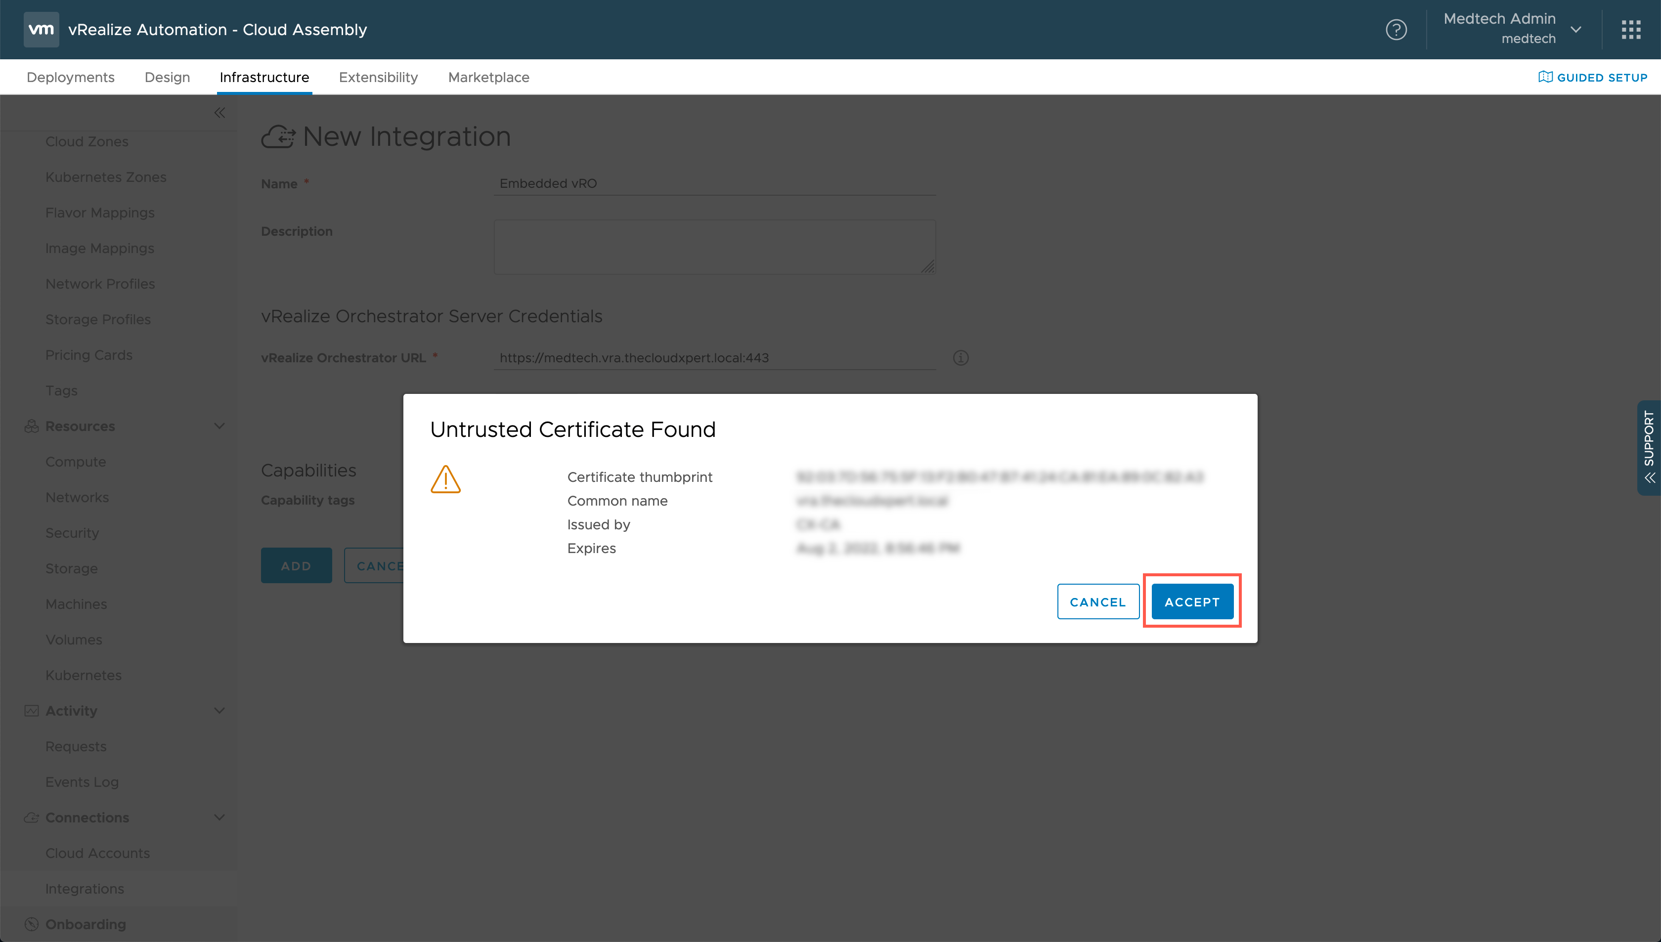Click the Onboarding compass icon
Image resolution: width=1661 pixels, height=942 pixels.
tap(31, 924)
